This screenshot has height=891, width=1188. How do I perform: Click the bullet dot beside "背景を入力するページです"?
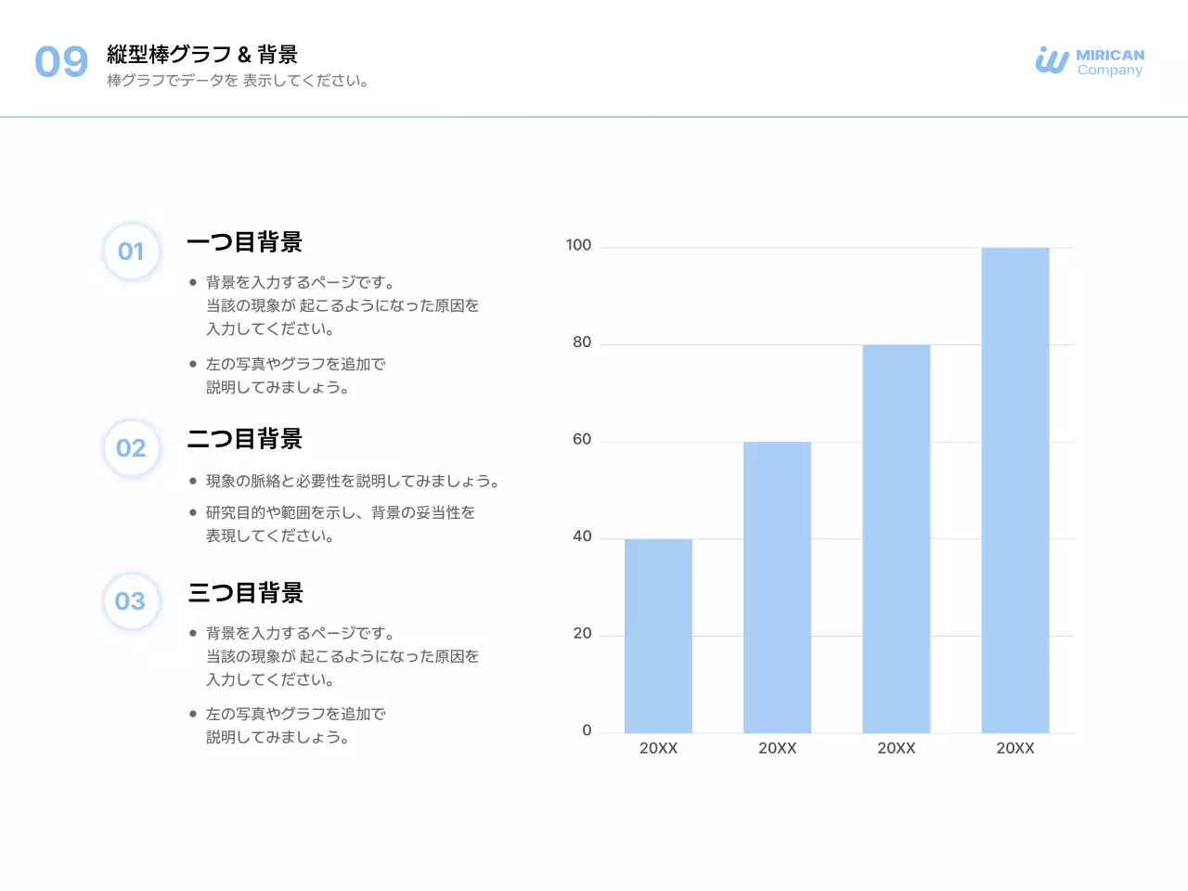(193, 280)
